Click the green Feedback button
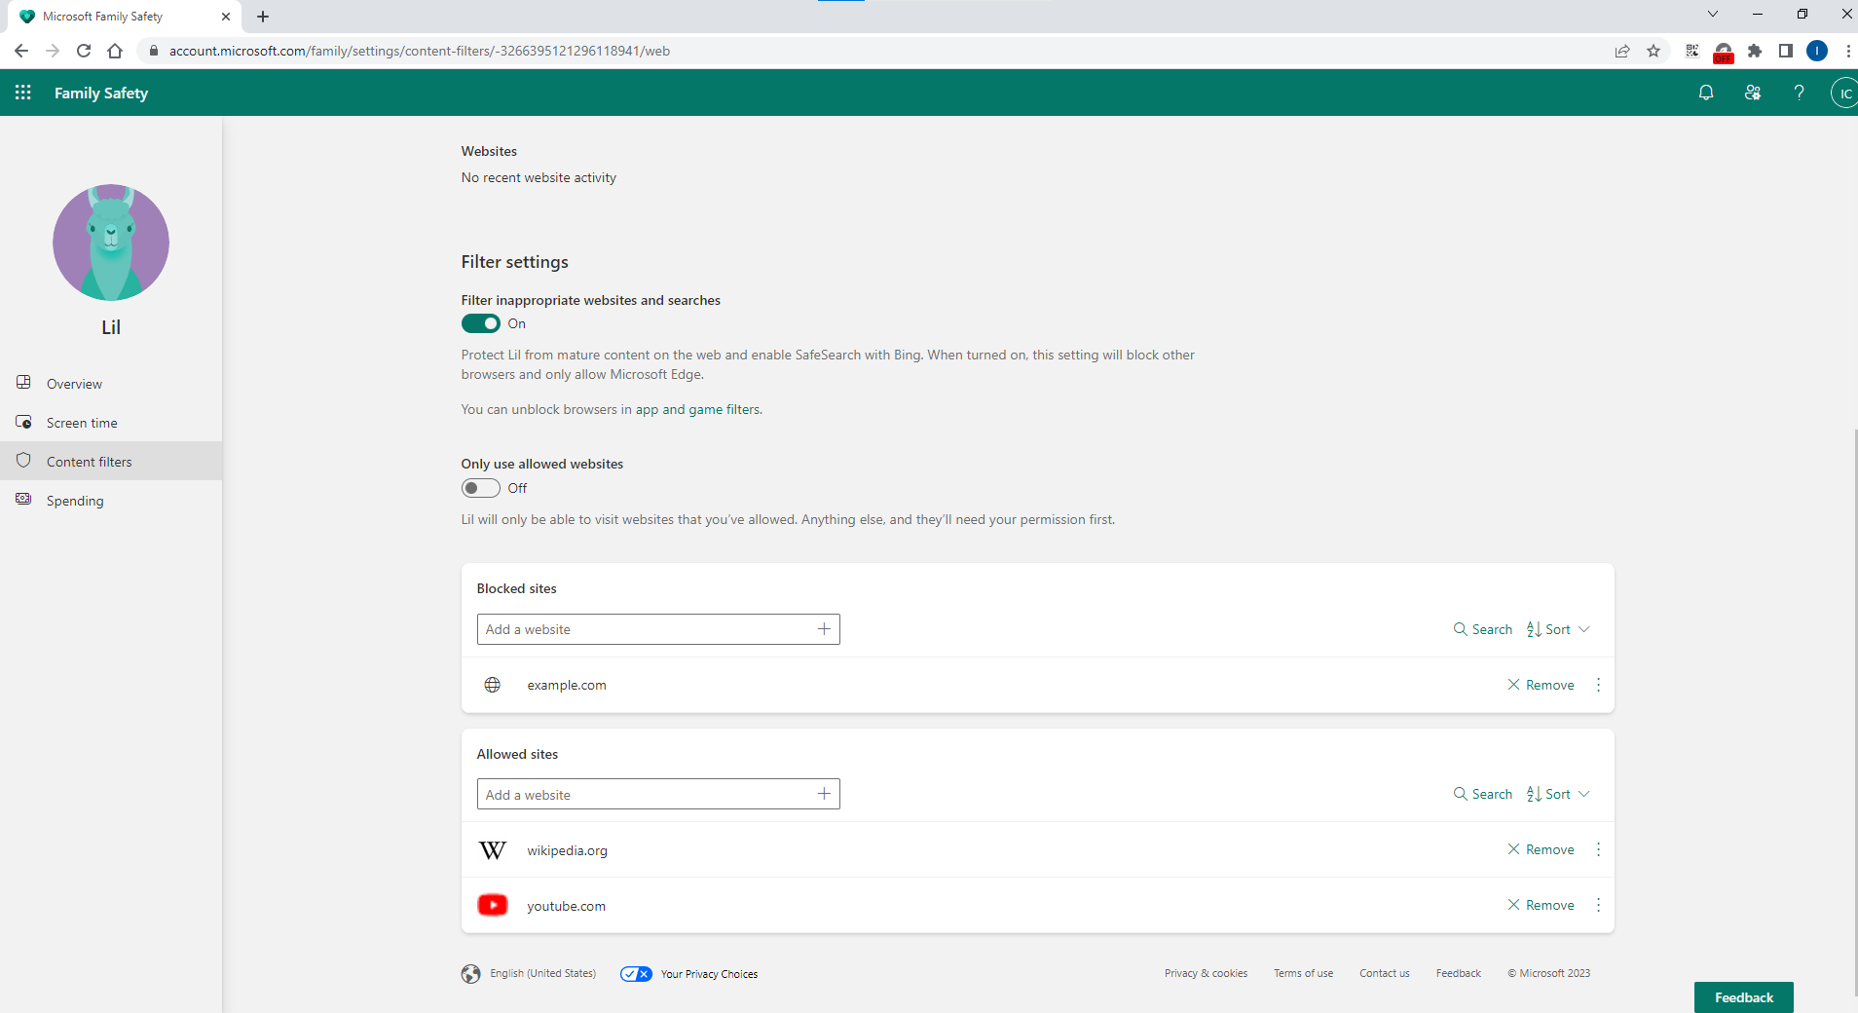 [1743, 997]
